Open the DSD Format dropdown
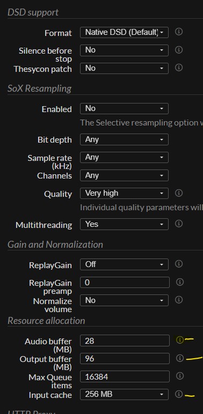 124,33
